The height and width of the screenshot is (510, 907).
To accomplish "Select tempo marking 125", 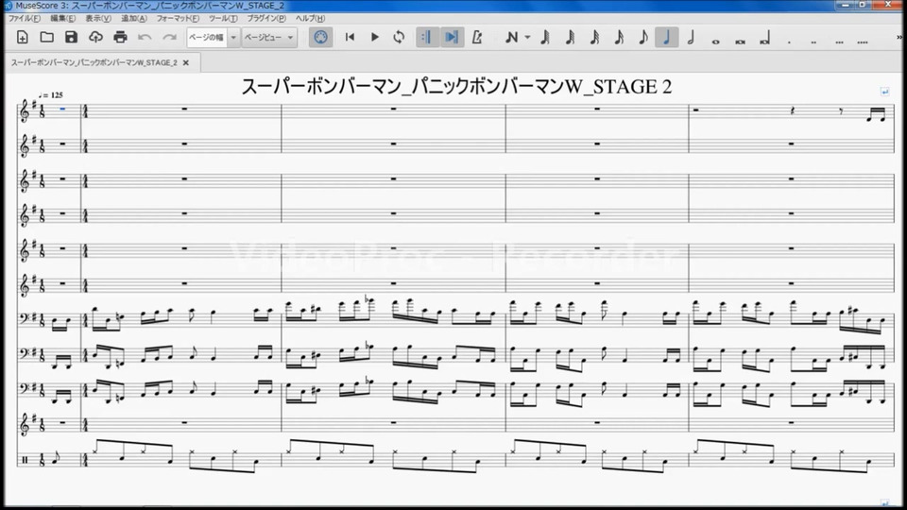I will click(x=51, y=95).
